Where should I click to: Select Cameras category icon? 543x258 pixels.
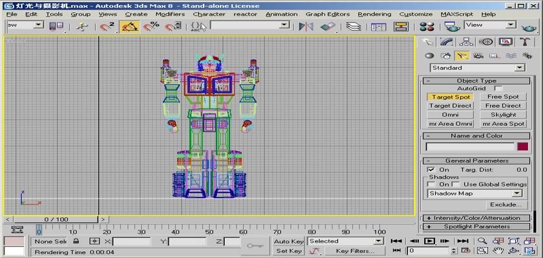click(x=478, y=55)
